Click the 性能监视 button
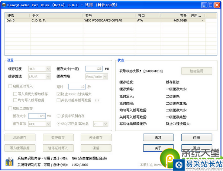 [x=197, y=71]
